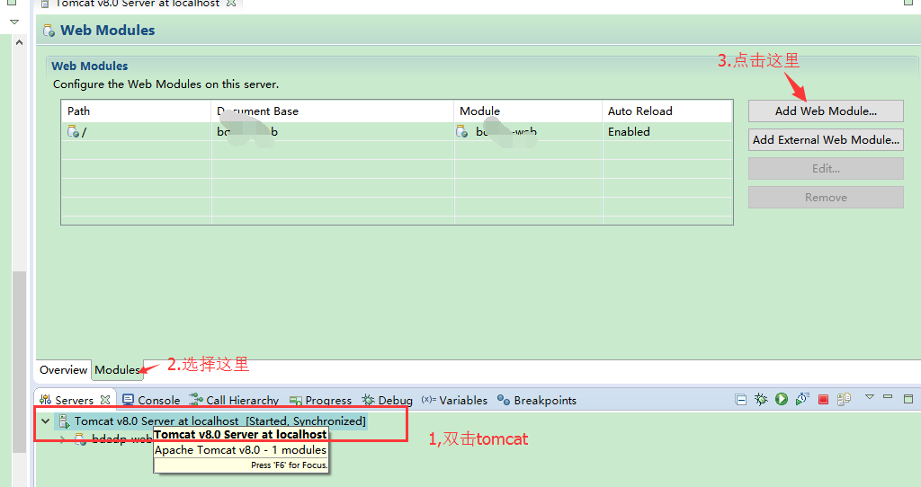The width and height of the screenshot is (921, 487).
Task: Click the Add Web Module... button
Action: point(826,111)
